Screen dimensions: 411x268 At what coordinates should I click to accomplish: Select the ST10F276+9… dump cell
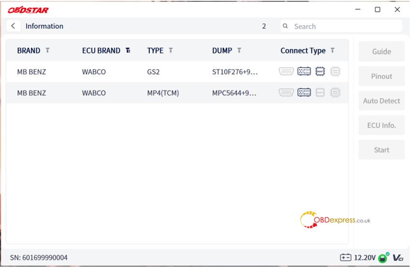[x=235, y=72]
